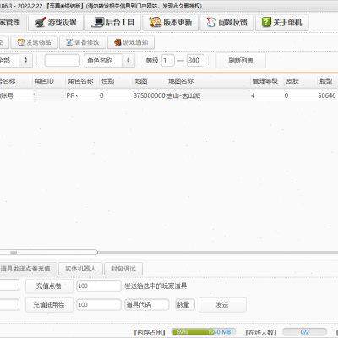Sort by the 角色ID column header

point(44,81)
